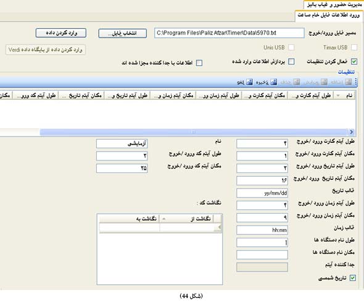Enable the پردازش اطلاعات وارد شده checkbox
The height and width of the screenshot is (306, 364).
pyautogui.click(x=291, y=62)
